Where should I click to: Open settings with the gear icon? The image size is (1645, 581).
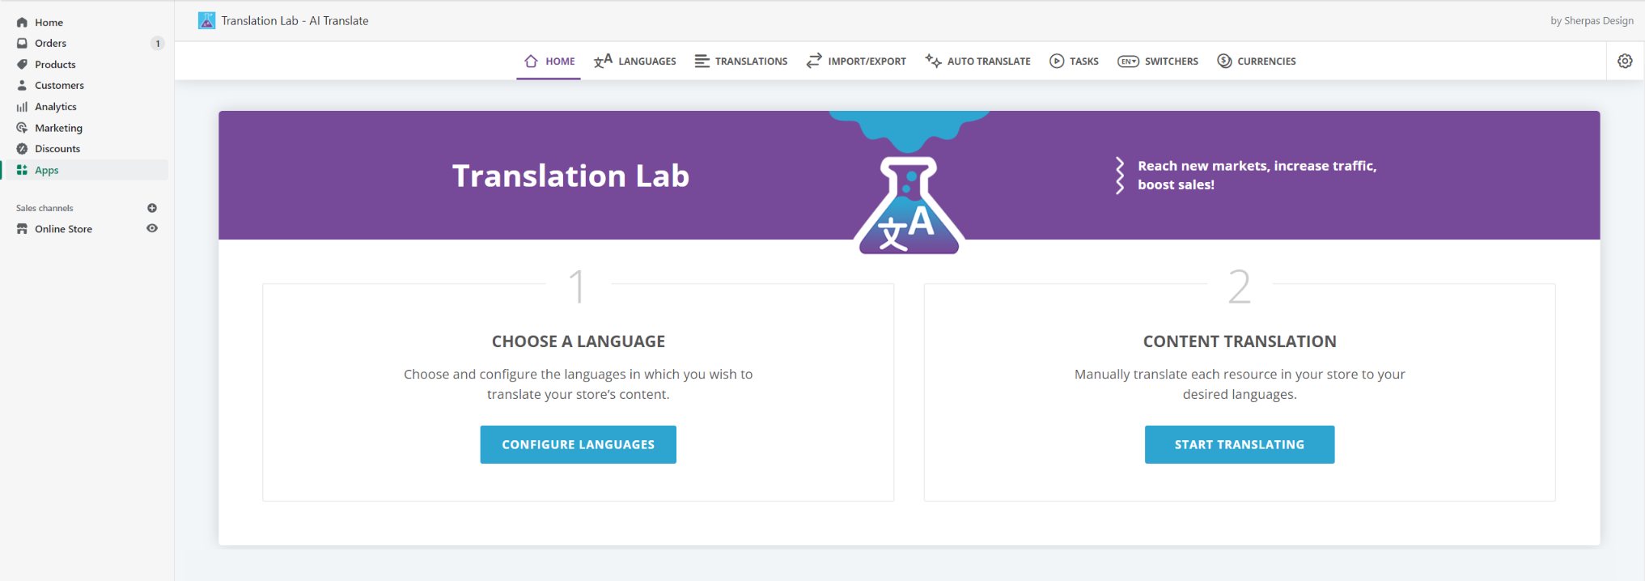tap(1625, 61)
